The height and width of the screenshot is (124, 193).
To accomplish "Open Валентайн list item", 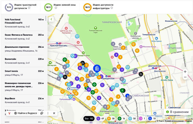I will pyautogui.click(x=24, y=61).
